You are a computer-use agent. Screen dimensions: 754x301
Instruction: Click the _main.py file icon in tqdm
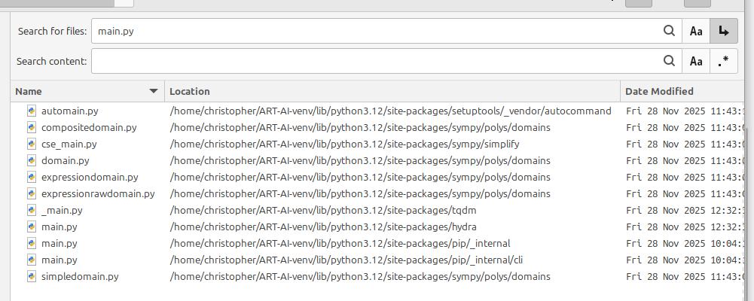point(32,210)
